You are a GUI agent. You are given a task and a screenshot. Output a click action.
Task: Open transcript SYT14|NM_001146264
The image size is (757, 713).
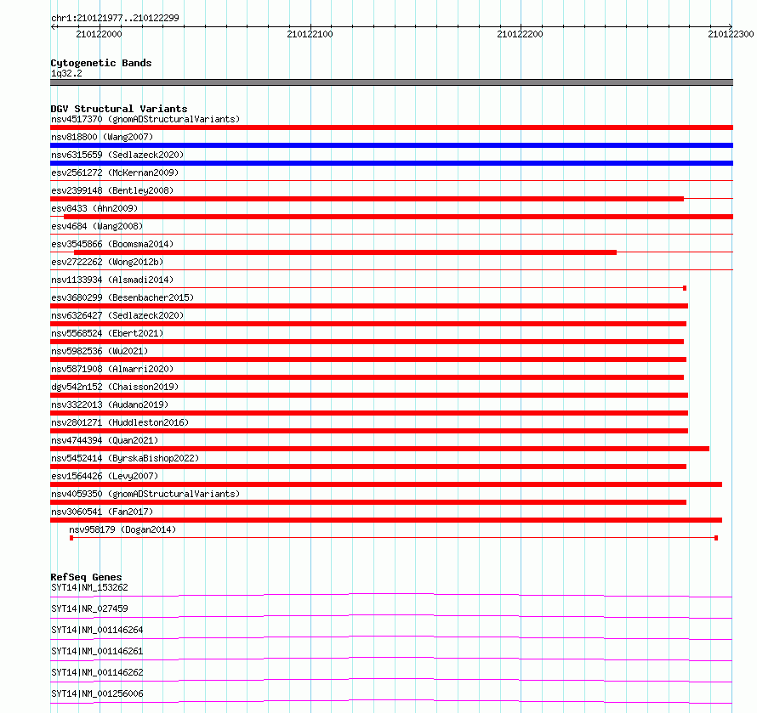click(x=97, y=630)
